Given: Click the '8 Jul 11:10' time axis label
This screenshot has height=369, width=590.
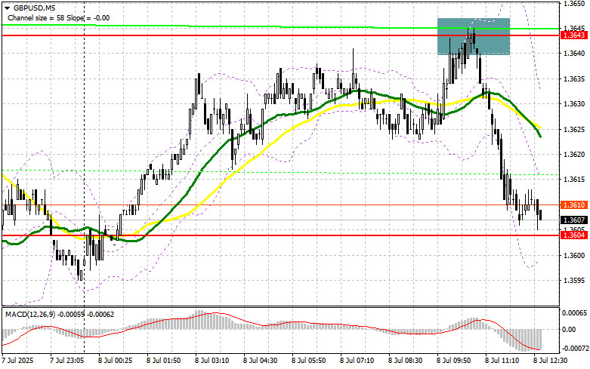Looking at the screenshot, I should click(x=502, y=361).
